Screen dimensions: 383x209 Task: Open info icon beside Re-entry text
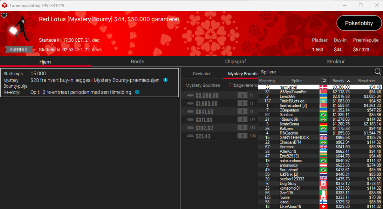coord(137,92)
